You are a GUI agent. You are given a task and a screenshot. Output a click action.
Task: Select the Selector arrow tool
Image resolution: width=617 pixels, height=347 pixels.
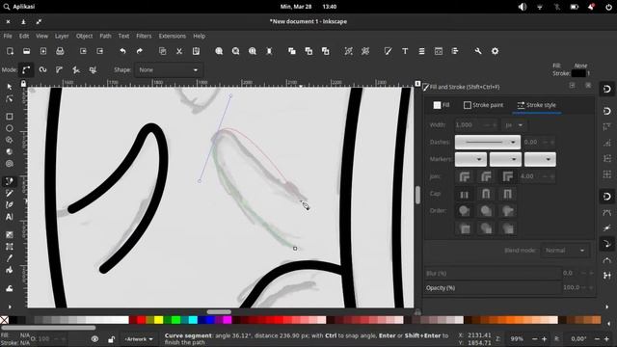tap(10, 87)
